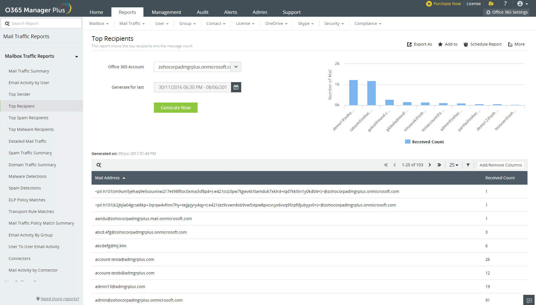Click the Schedule Report alarm icon

(466, 44)
